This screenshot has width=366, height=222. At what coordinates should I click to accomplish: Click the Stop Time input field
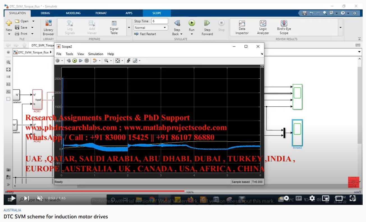(x=160, y=21)
